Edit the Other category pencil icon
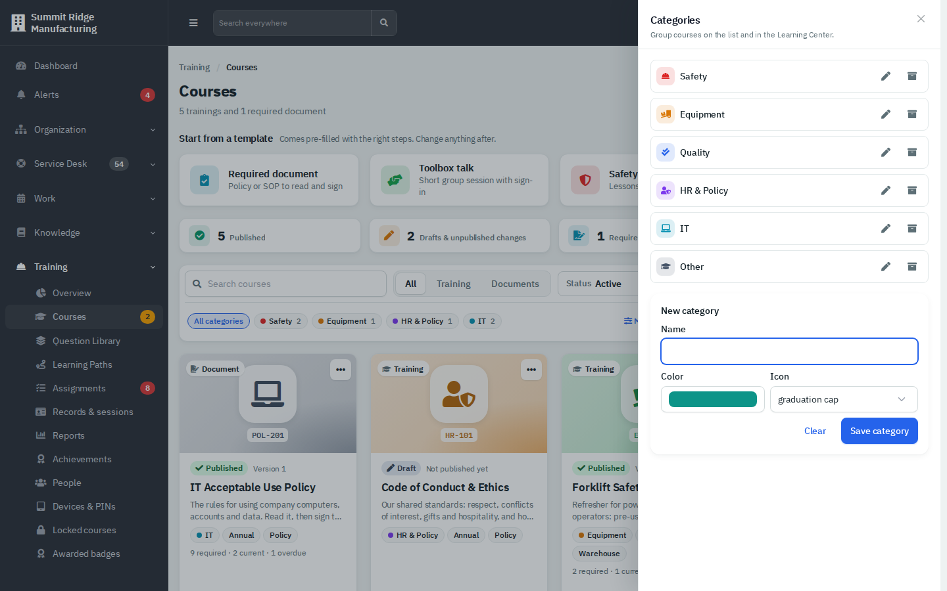The width and height of the screenshot is (947, 591). pyautogui.click(x=886, y=267)
